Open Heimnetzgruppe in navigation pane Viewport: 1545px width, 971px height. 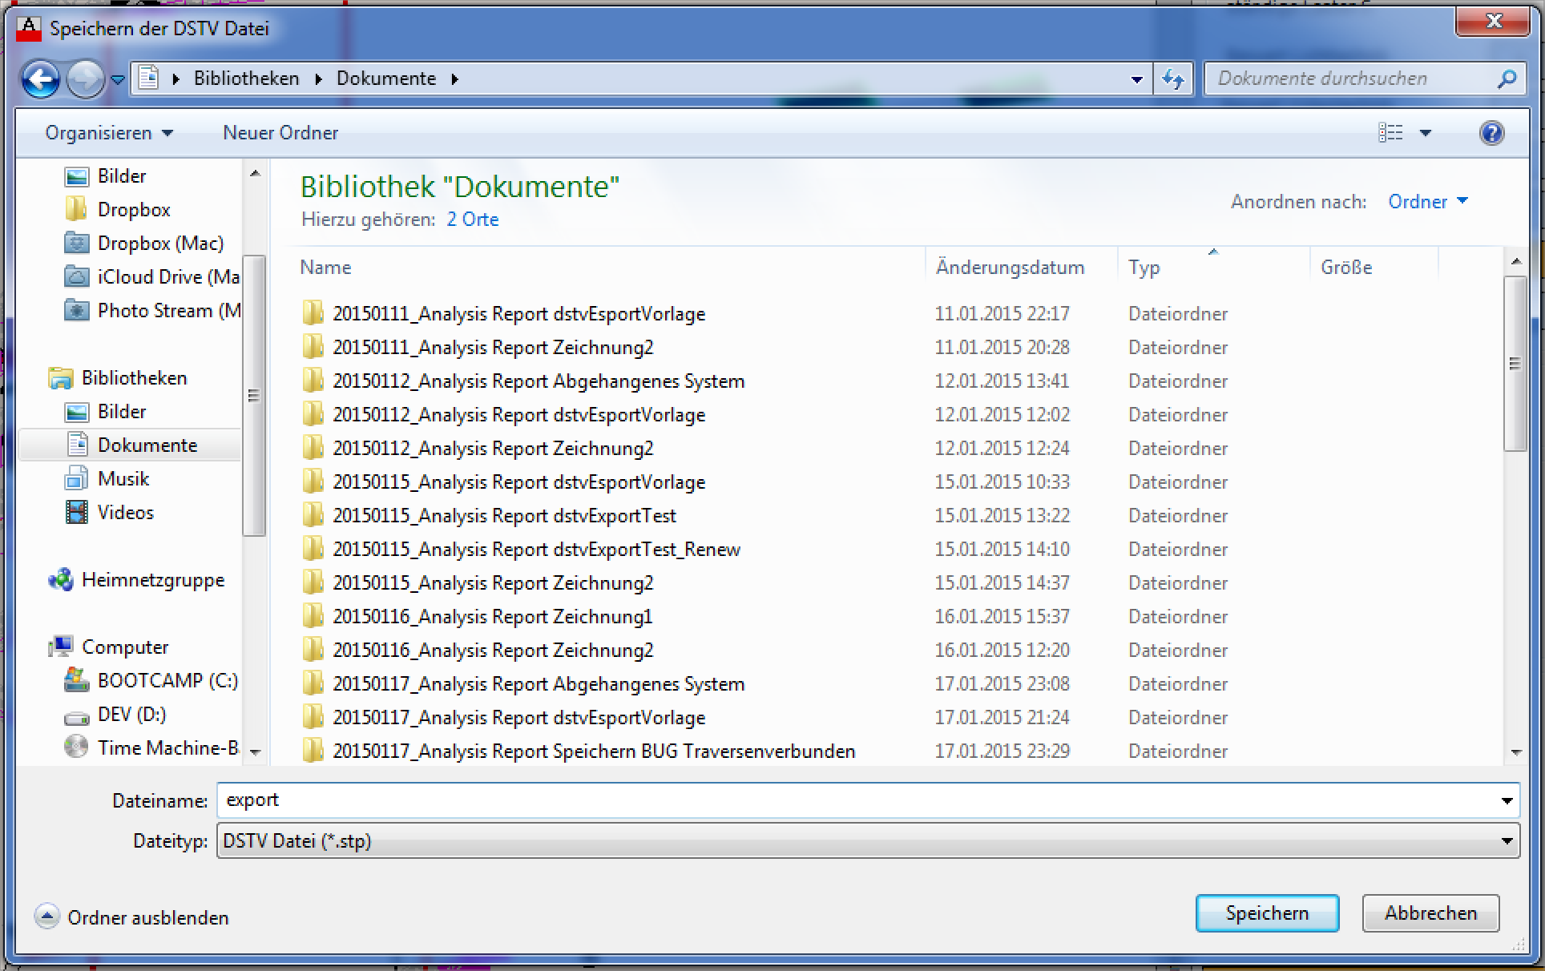(152, 580)
